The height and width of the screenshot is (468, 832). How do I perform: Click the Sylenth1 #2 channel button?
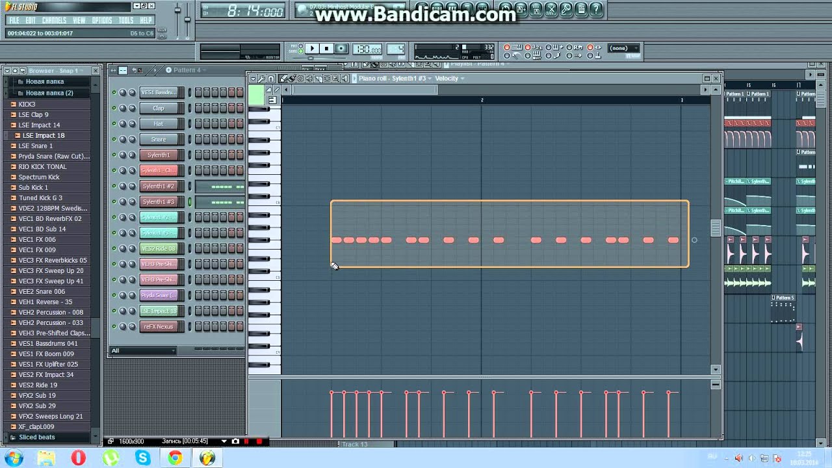click(159, 187)
